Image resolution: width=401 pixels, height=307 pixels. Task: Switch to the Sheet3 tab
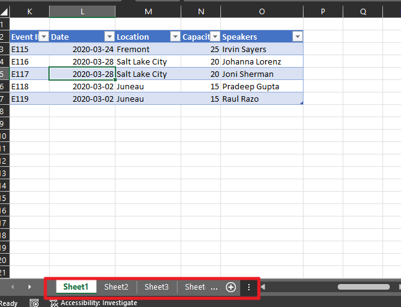[x=156, y=287]
